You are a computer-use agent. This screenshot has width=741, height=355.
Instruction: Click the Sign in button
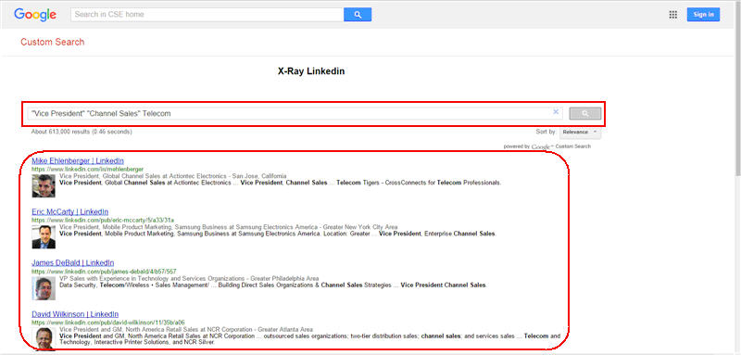(703, 15)
